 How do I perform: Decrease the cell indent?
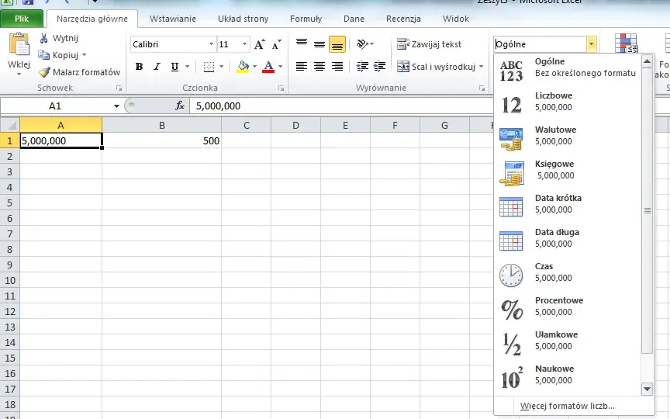[362, 66]
